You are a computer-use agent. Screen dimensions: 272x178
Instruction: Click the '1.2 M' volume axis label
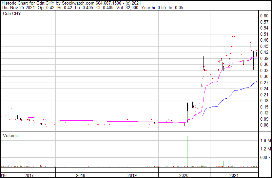(265, 149)
